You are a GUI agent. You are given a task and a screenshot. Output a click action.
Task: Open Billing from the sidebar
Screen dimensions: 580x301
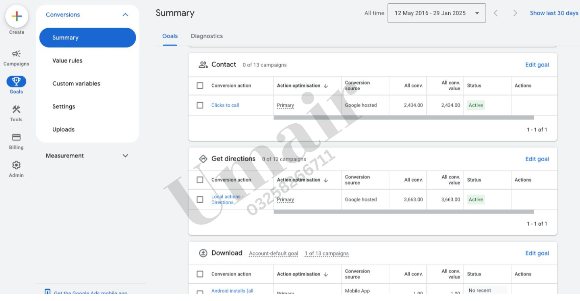pos(16,141)
